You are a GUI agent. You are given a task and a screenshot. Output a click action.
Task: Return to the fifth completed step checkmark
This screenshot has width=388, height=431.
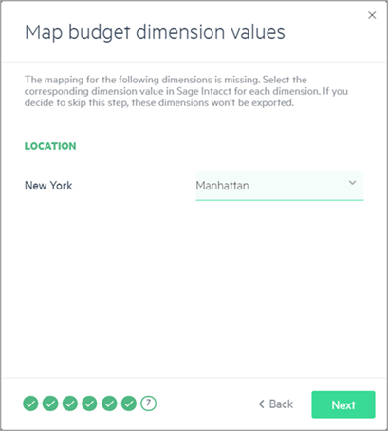point(109,404)
